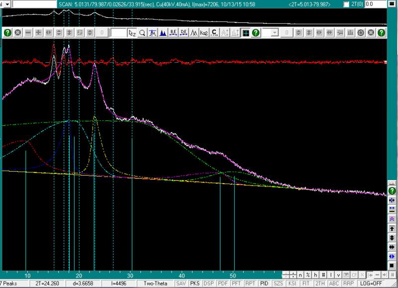Open the B.E background edit tool
This screenshot has height=288, width=398.
173,33
